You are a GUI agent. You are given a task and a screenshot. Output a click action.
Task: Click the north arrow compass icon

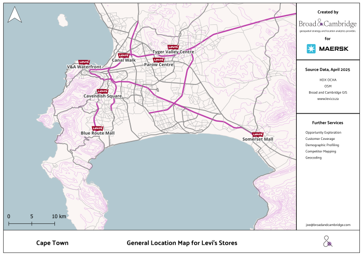click(15, 16)
